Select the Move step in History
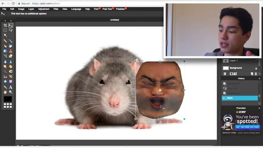The height and width of the screenshot is (148, 263). pos(240,98)
